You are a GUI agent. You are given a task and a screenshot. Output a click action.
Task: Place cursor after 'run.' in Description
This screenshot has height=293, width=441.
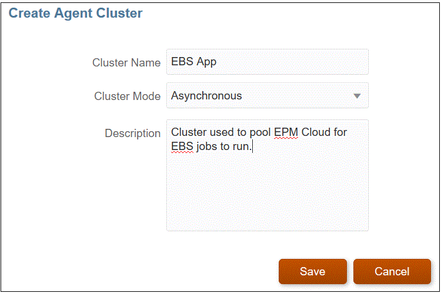[x=252, y=146]
